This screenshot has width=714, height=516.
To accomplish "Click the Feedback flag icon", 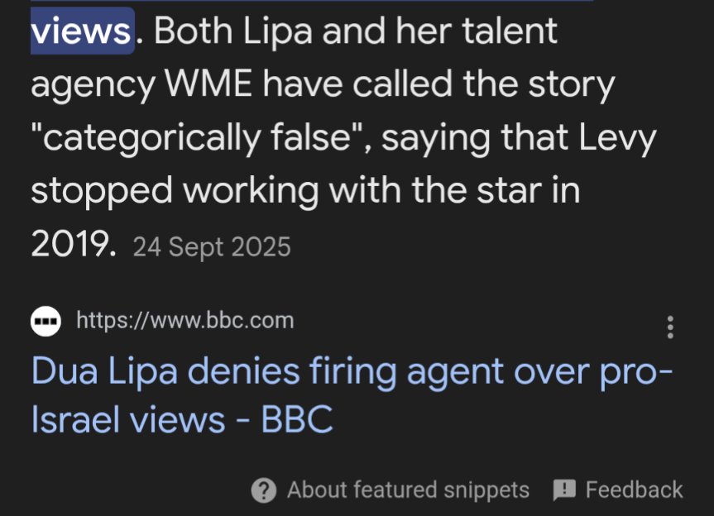I will coord(564,490).
